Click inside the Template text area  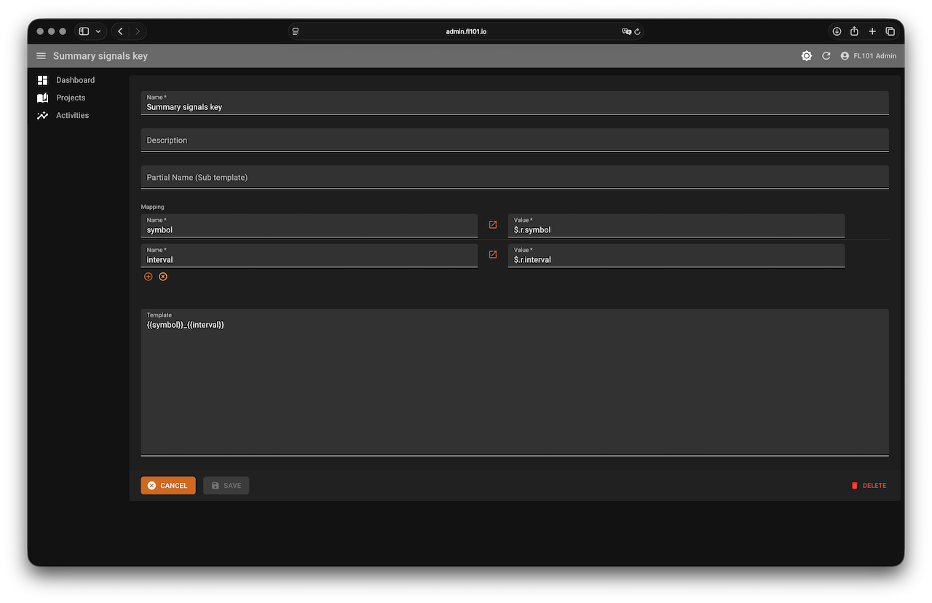[x=514, y=386]
